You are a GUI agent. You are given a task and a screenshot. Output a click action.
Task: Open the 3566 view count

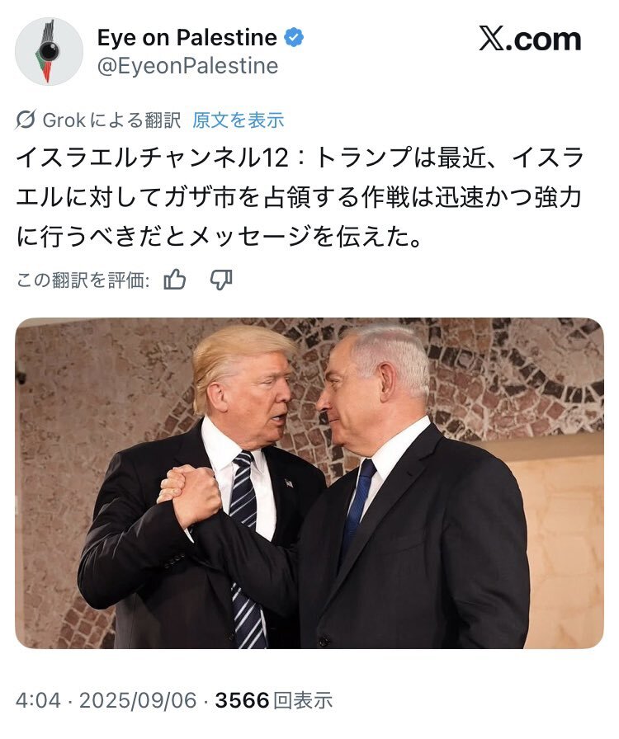point(242,700)
